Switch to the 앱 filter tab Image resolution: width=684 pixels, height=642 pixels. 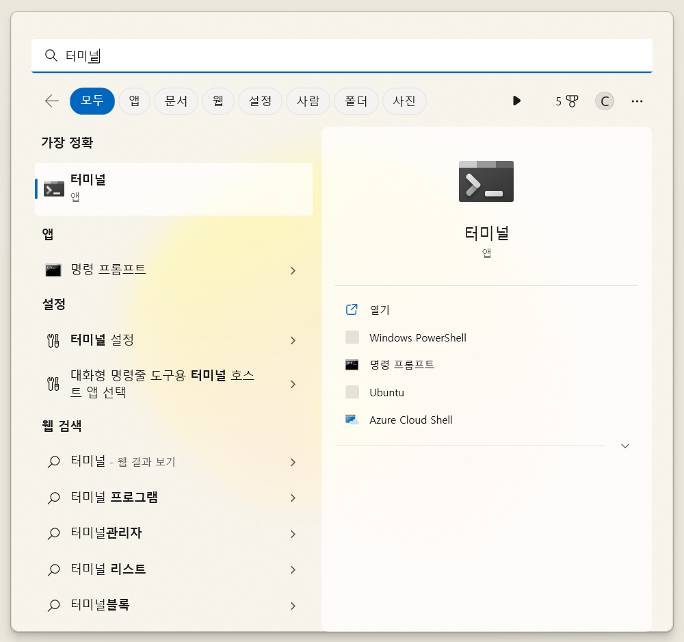coord(134,101)
